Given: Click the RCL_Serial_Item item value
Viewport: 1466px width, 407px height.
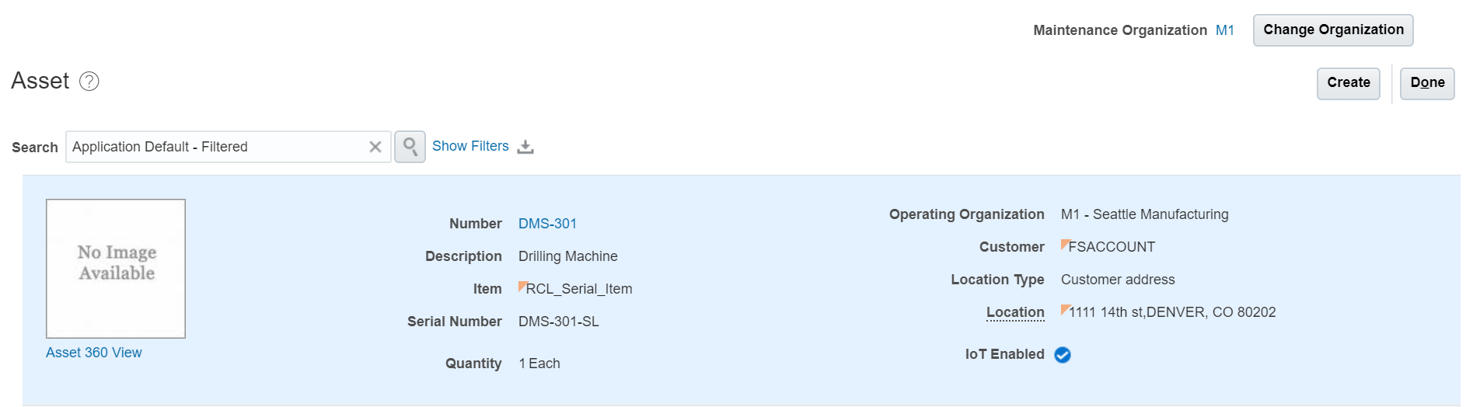Looking at the screenshot, I should [579, 289].
